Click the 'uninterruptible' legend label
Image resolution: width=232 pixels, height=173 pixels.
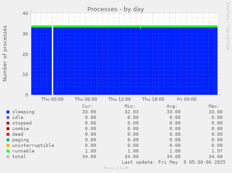(33, 145)
